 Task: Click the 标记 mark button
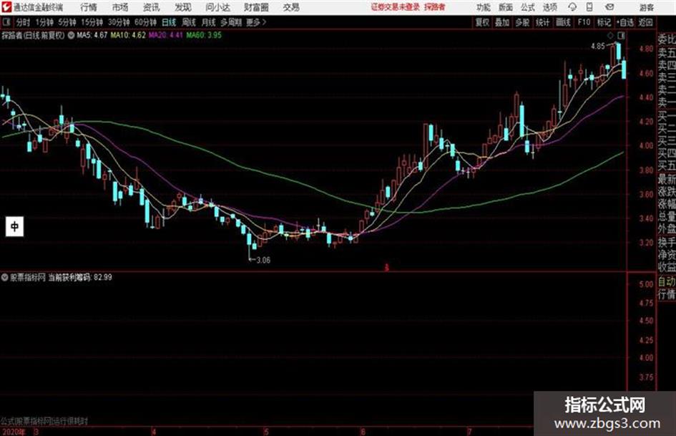[x=604, y=22]
